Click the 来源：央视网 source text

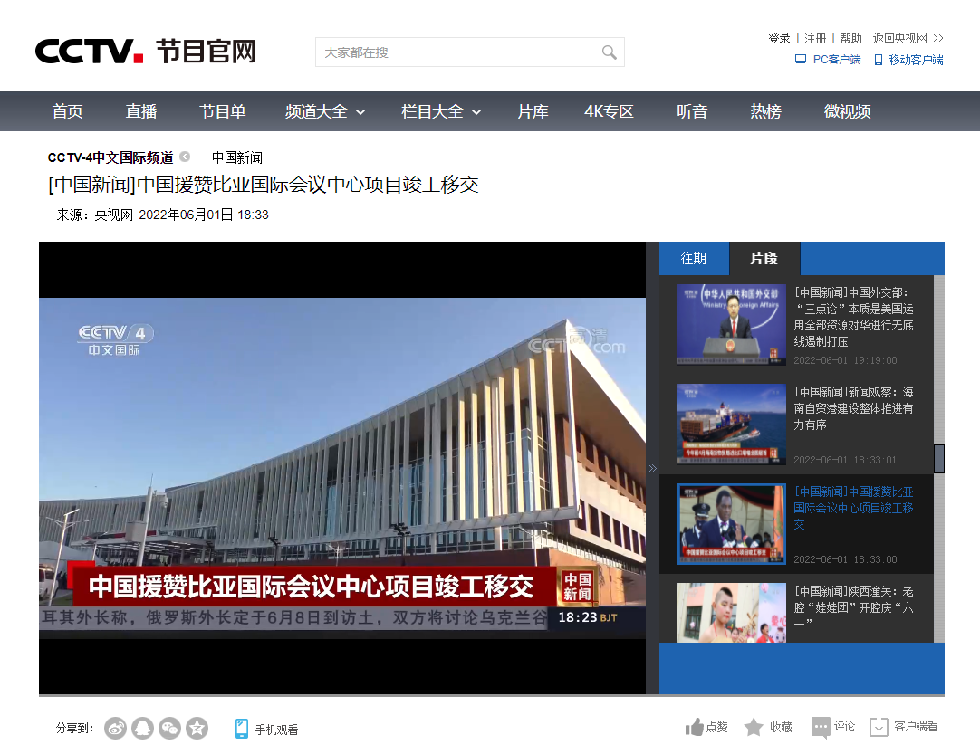[x=94, y=215]
